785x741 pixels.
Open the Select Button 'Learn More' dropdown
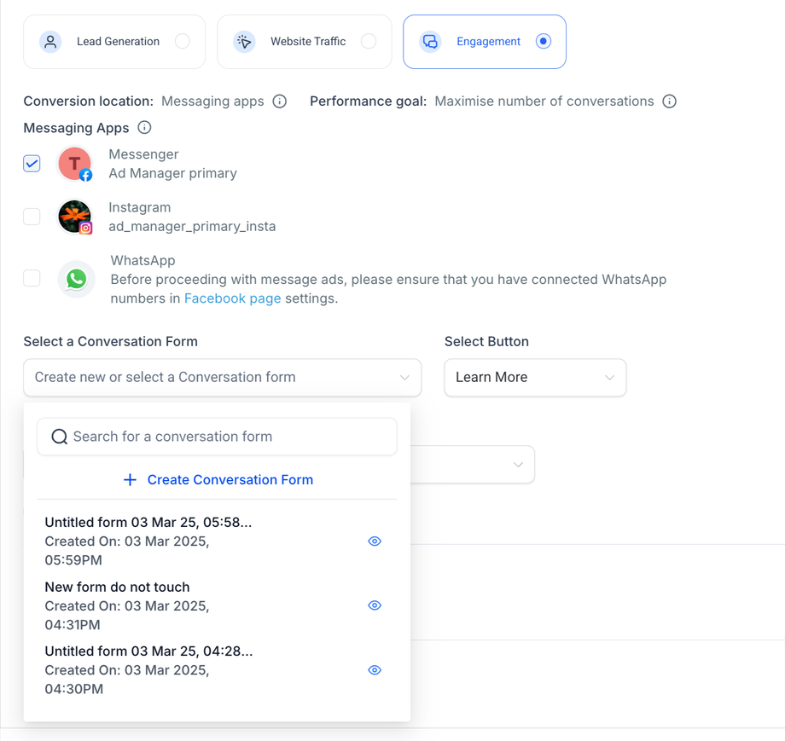click(x=535, y=377)
